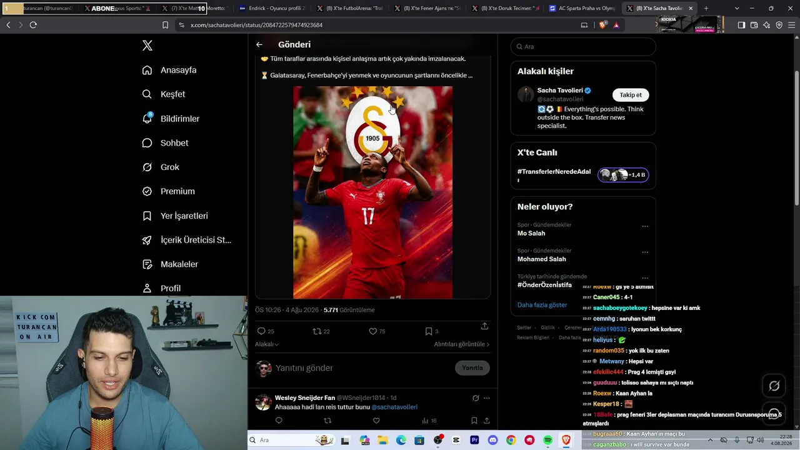This screenshot has height=450, width=800.
Task: Click the @sachatavolieri mention link
Action: (394, 407)
